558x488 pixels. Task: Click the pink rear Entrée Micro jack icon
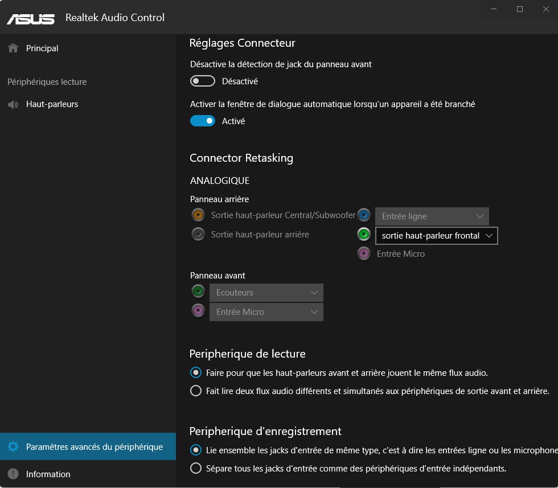coord(364,253)
